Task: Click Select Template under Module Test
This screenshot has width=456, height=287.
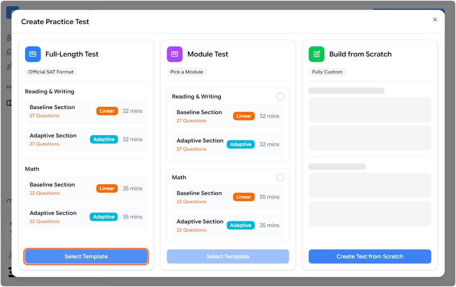Action: coord(228,257)
